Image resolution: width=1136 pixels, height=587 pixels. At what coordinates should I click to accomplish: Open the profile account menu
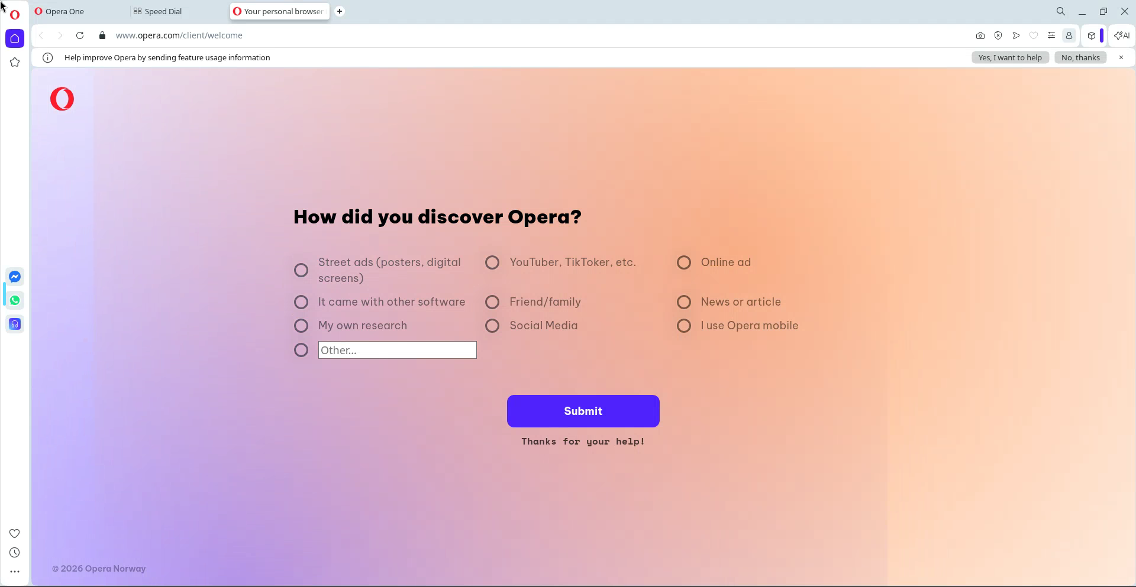pos(1069,35)
